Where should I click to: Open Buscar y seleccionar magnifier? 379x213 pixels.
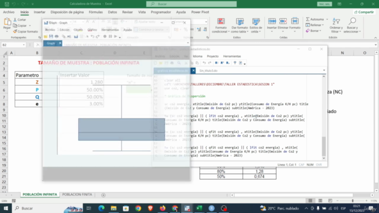352,25
